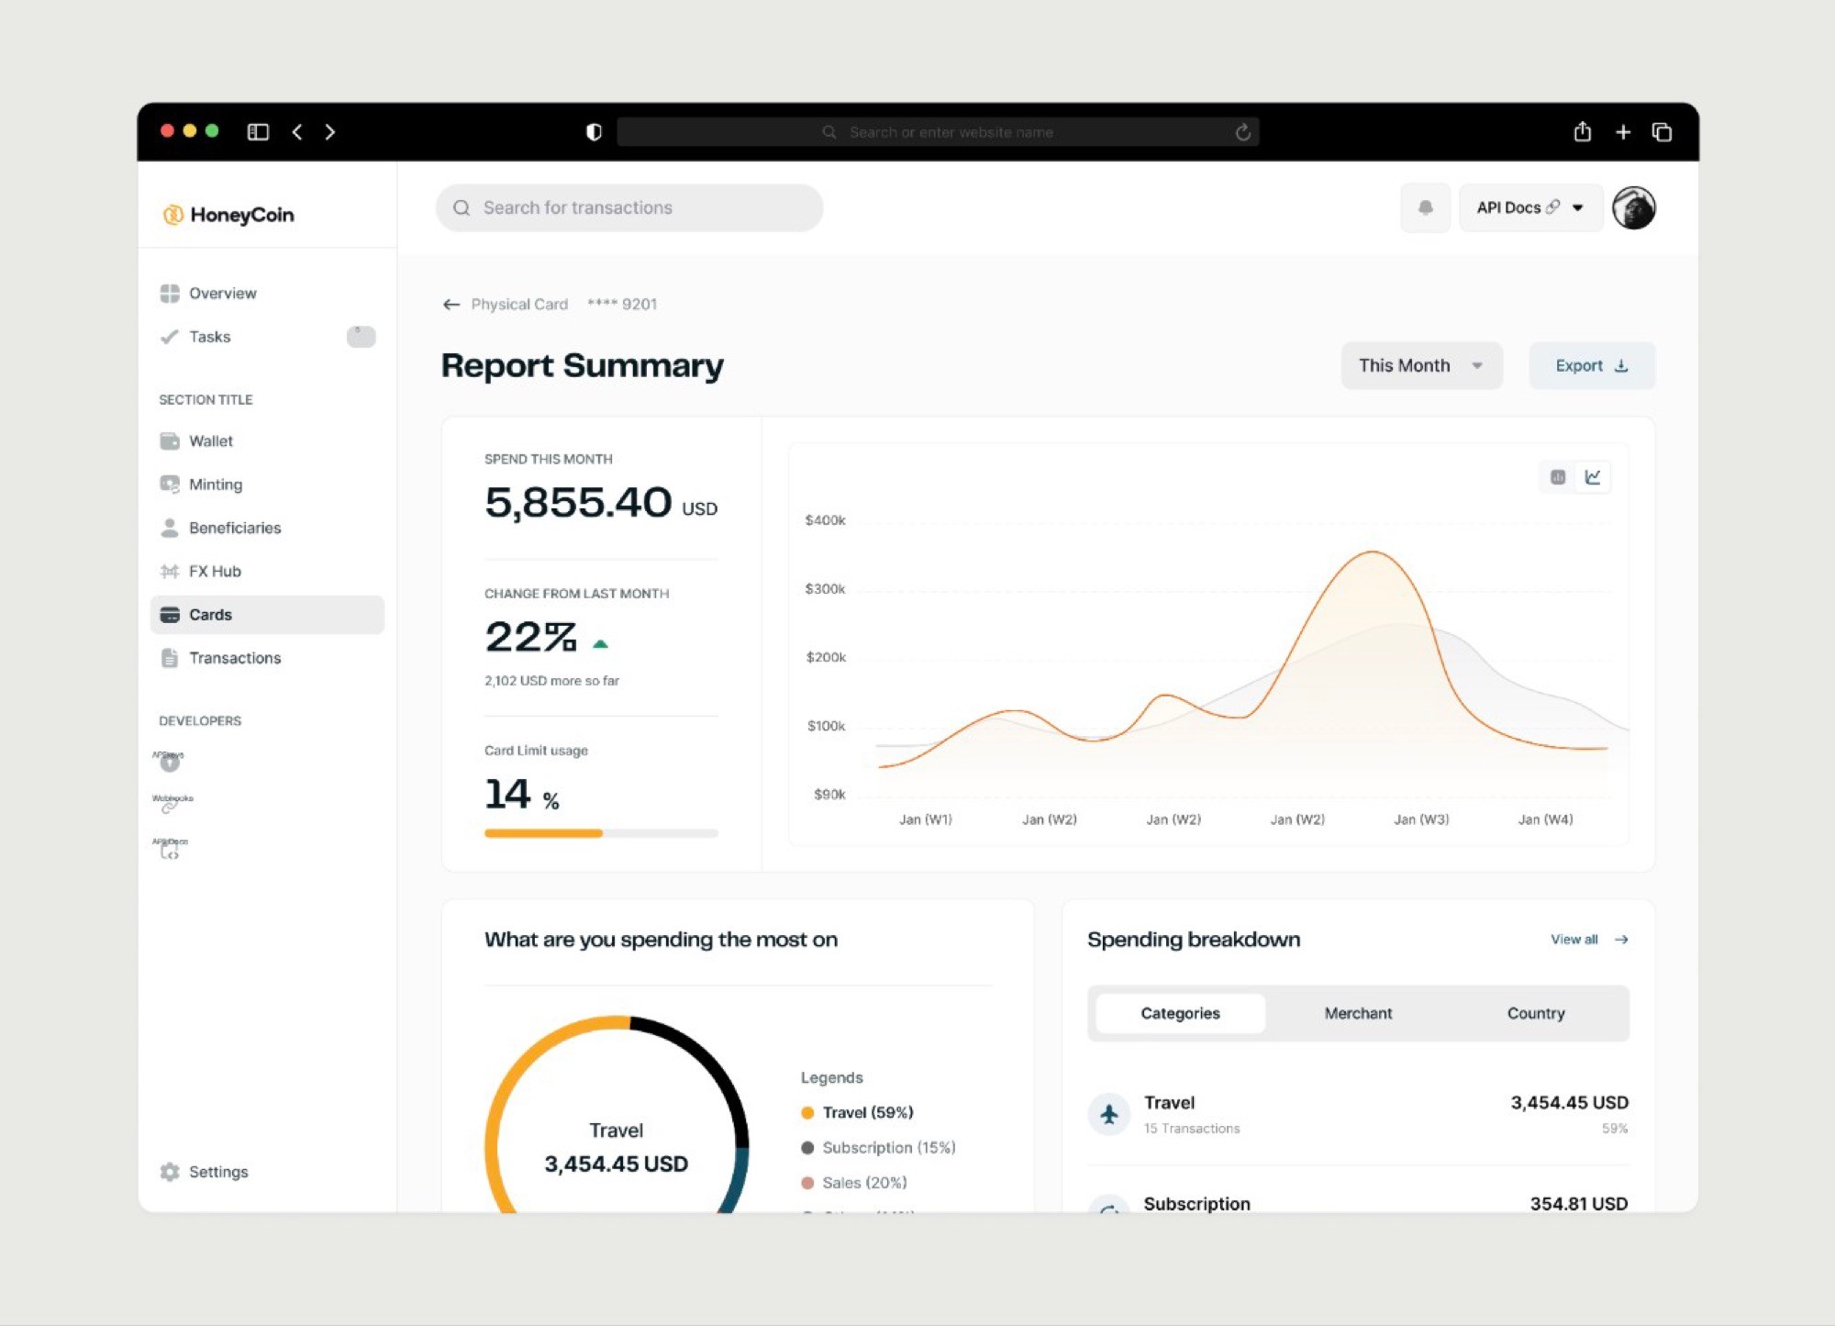The height and width of the screenshot is (1326, 1835).
Task: Expand the This Month dropdown
Action: pos(1421,365)
